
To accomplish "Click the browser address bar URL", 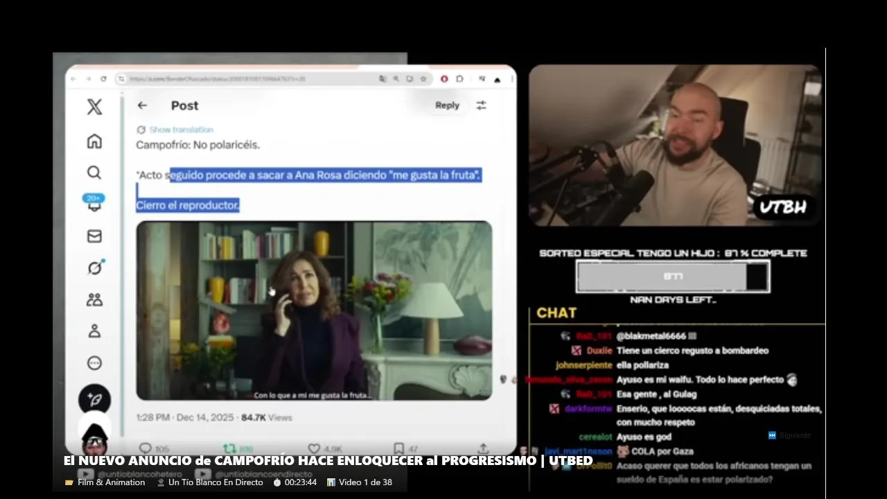I will pos(218,79).
